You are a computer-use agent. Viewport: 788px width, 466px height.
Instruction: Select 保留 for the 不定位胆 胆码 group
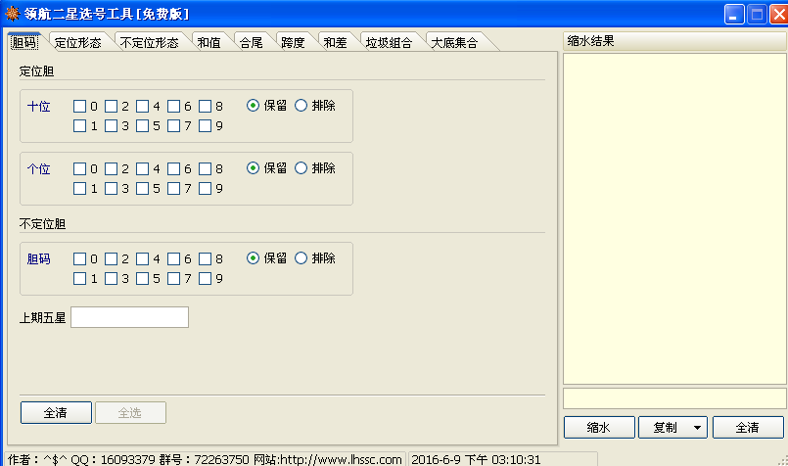pyautogui.click(x=253, y=258)
